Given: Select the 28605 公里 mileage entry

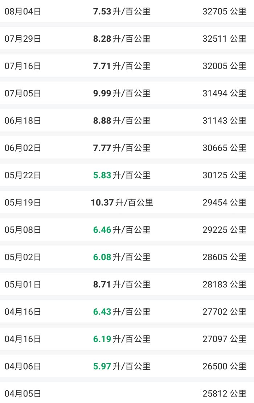Looking at the screenshot, I should click(x=224, y=257).
